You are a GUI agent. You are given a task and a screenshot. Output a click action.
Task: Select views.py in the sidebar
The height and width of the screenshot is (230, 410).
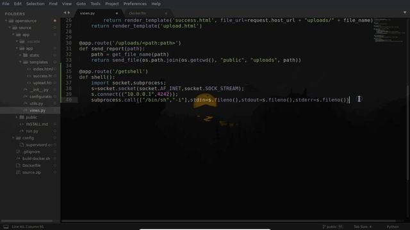click(37, 111)
